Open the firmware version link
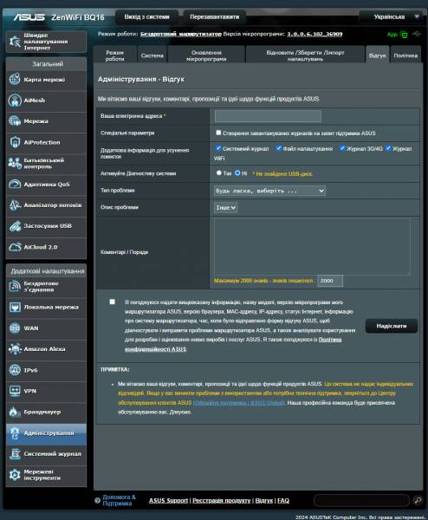Viewport: 428px width, 520px height. coord(315,34)
